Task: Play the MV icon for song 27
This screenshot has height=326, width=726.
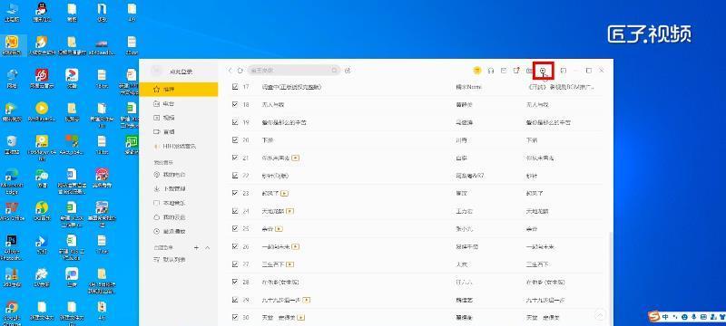Action: click(x=289, y=264)
